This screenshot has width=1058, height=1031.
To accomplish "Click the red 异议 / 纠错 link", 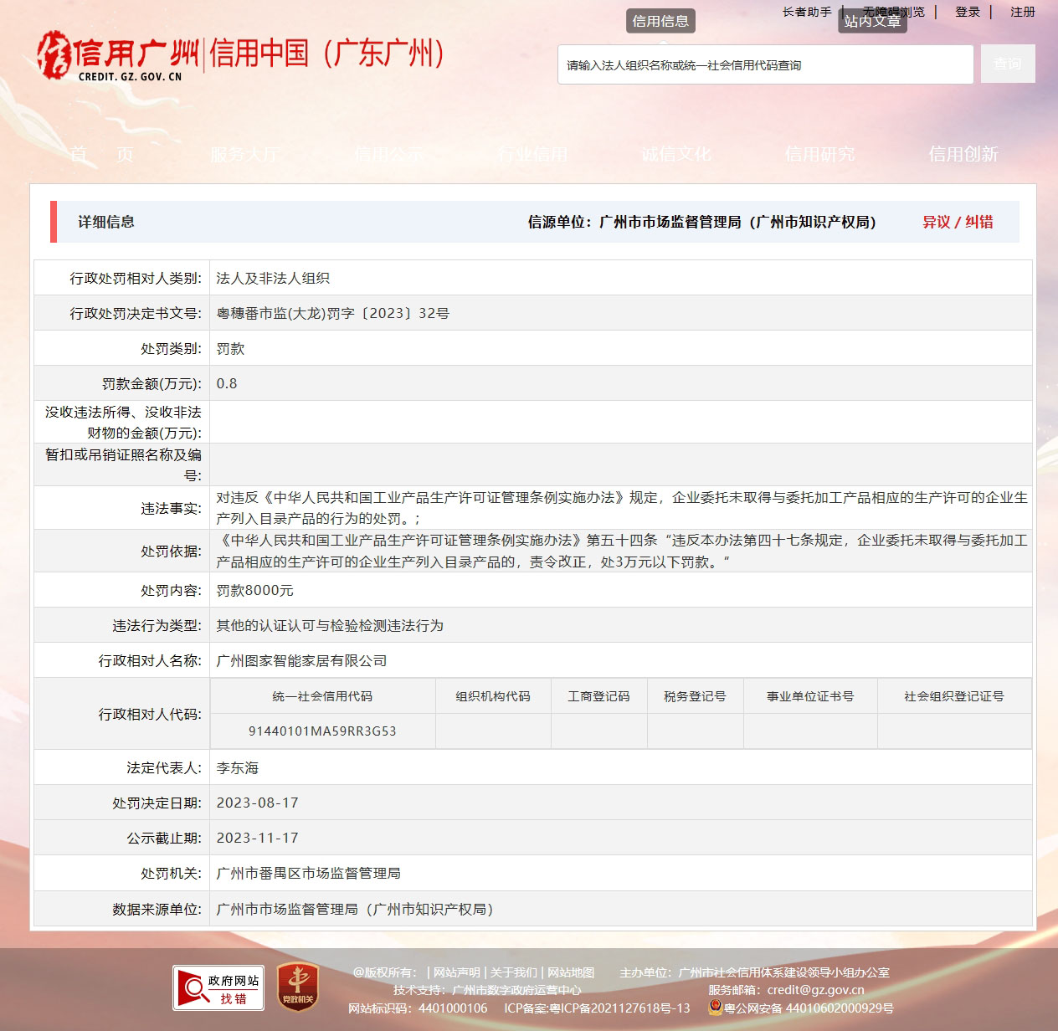I will click(958, 222).
